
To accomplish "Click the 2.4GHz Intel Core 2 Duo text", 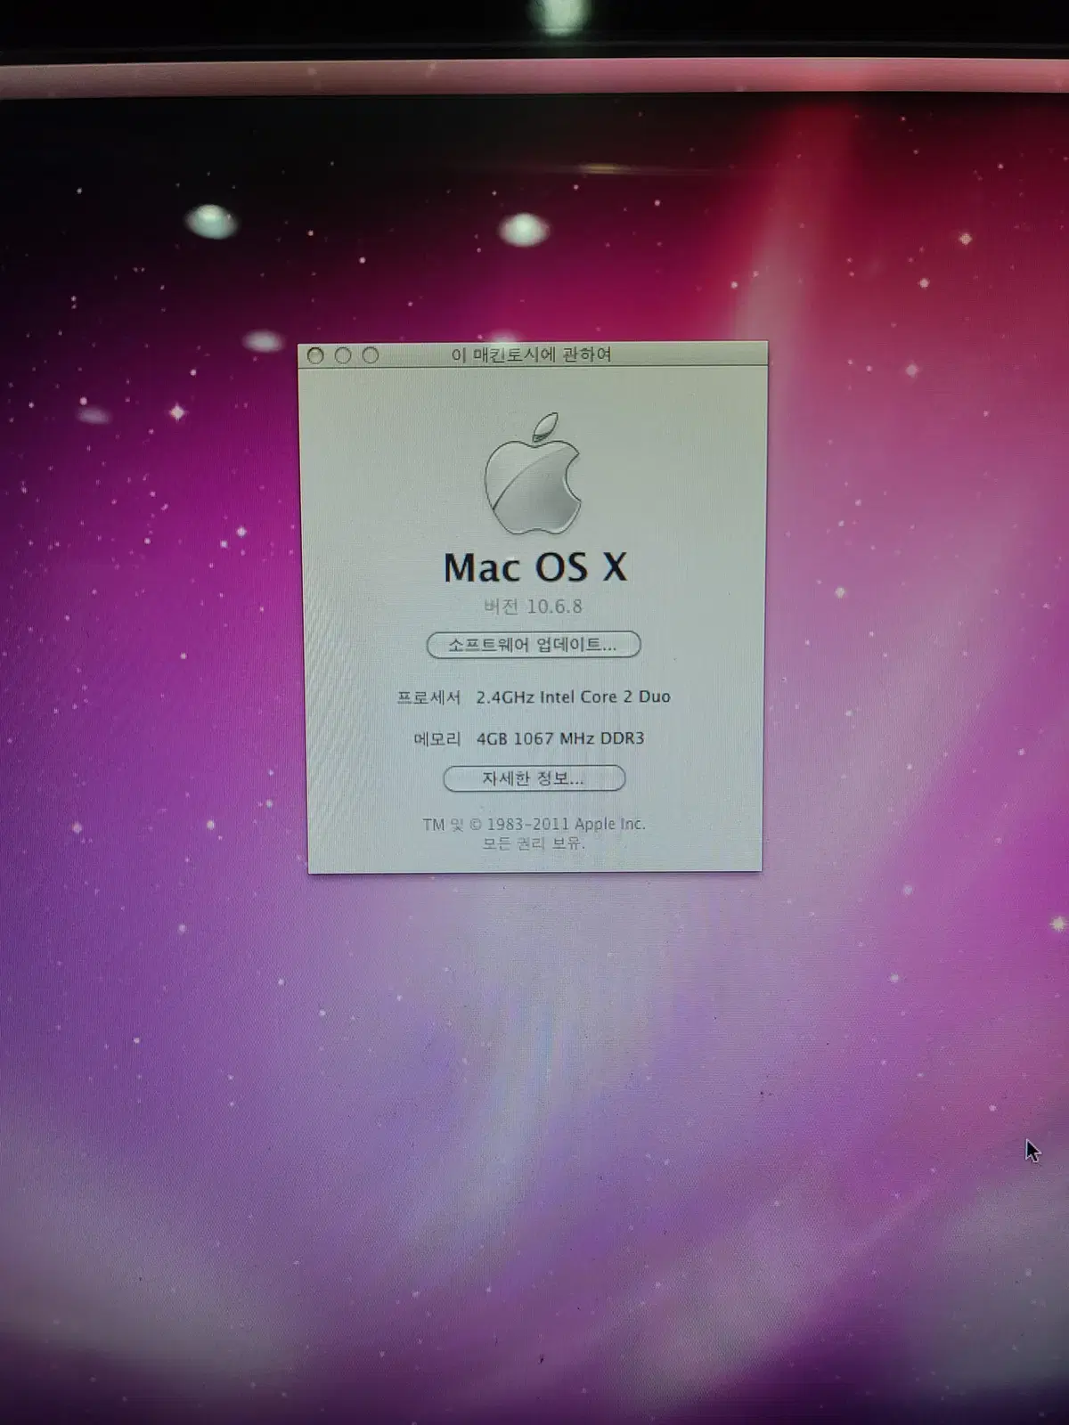I will [573, 697].
